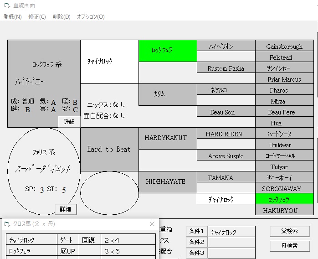Click the 父検索 button
Viewport: 318px width, 259px height.
(x=290, y=231)
